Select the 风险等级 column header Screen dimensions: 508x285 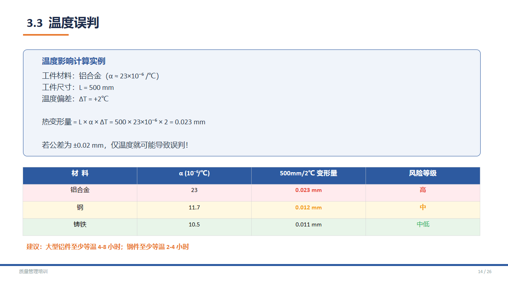[423, 173]
